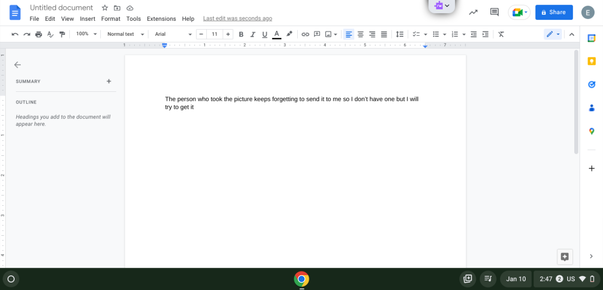
Task: Click the Google Docs home icon
Action: [15, 12]
